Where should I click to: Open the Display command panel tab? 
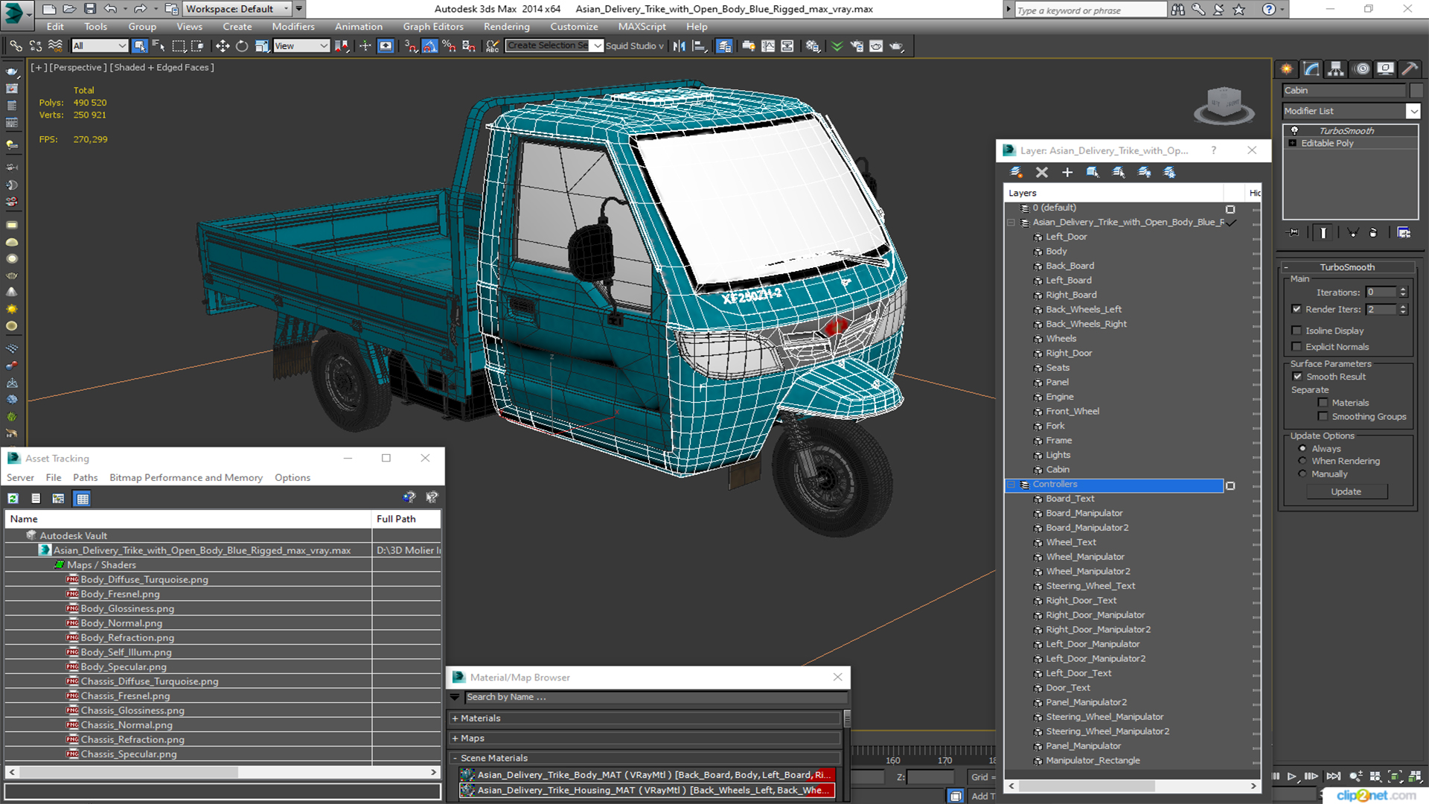[x=1385, y=69]
